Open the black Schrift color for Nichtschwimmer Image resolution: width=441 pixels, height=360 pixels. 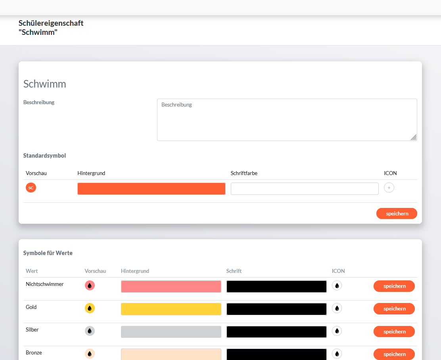[276, 286]
